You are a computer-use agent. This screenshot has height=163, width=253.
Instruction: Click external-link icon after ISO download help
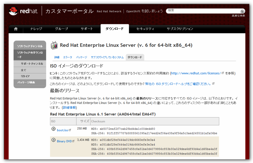(213, 83)
